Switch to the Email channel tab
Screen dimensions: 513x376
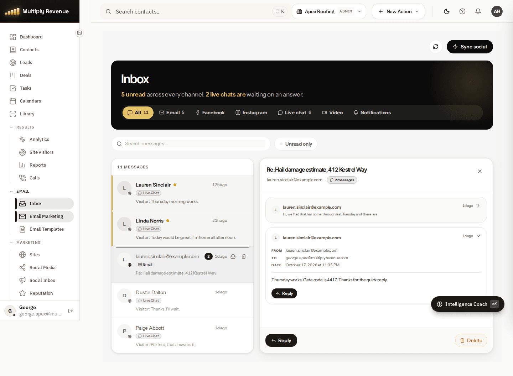click(x=172, y=113)
